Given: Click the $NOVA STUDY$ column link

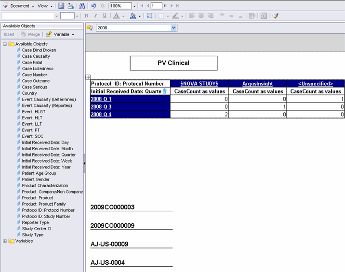Looking at the screenshot, I should 199,83.
